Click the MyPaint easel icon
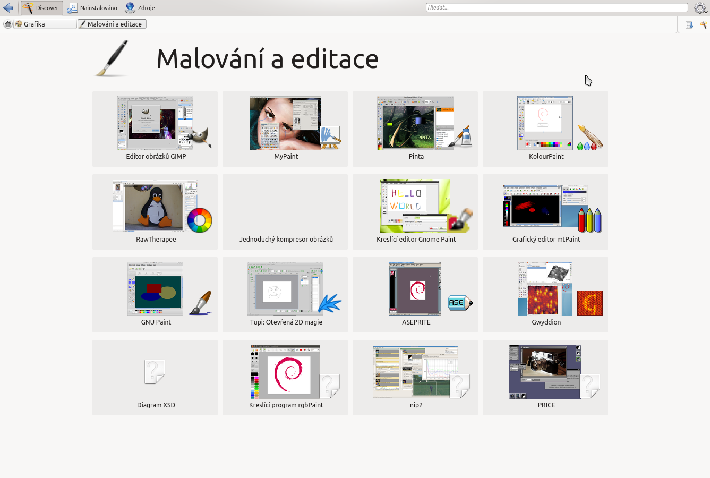Image resolution: width=710 pixels, height=478 pixels. point(330,138)
